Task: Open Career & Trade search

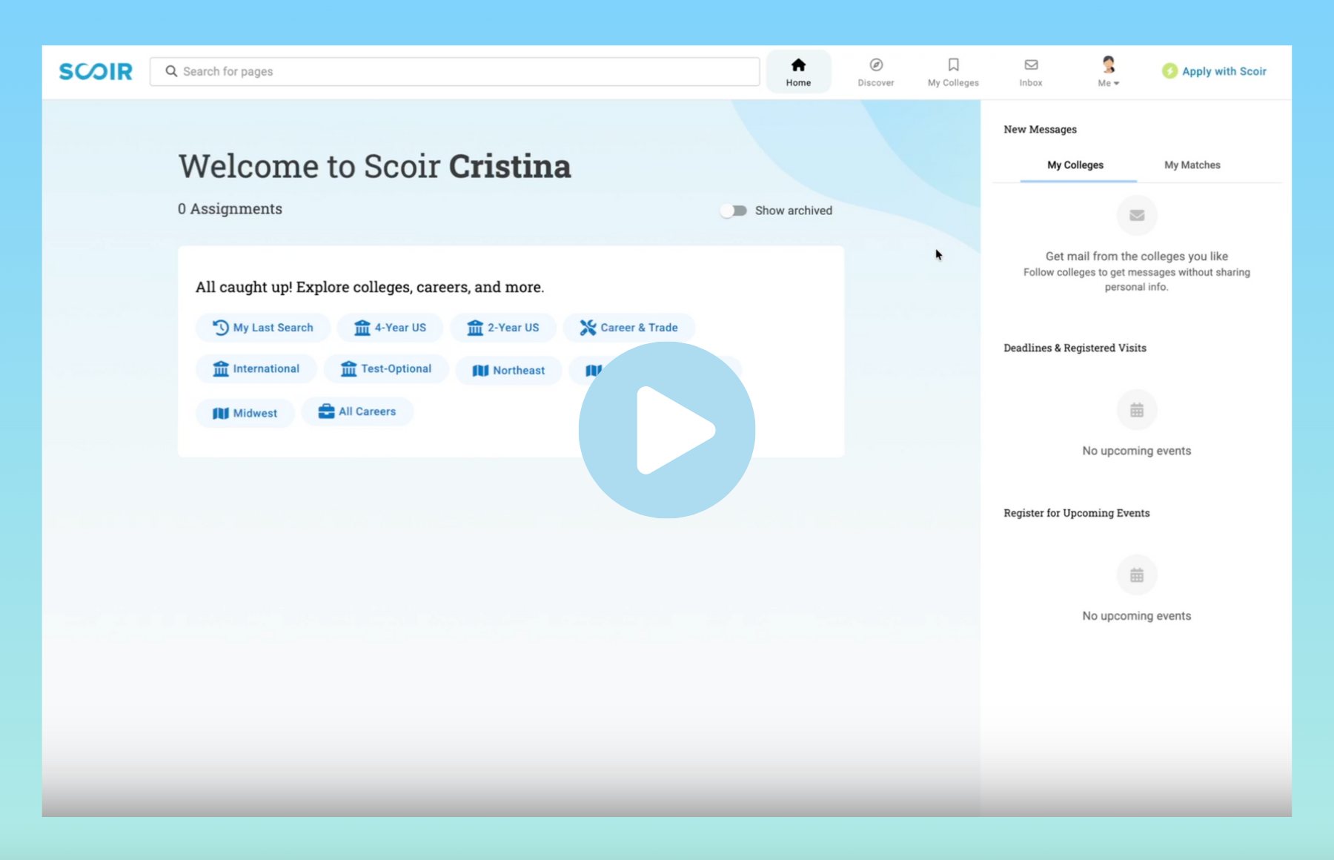Action: [x=628, y=328]
